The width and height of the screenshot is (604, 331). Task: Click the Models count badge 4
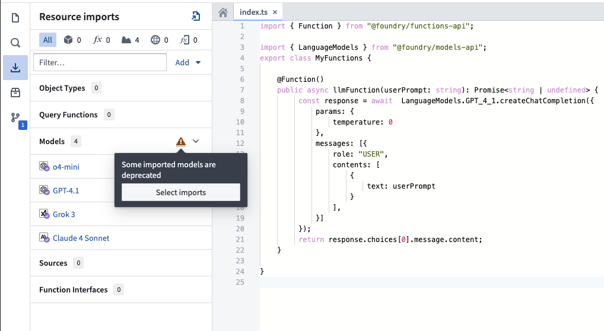[75, 141]
